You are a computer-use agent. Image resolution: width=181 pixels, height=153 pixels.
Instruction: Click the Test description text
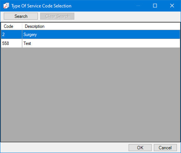click(x=27, y=43)
